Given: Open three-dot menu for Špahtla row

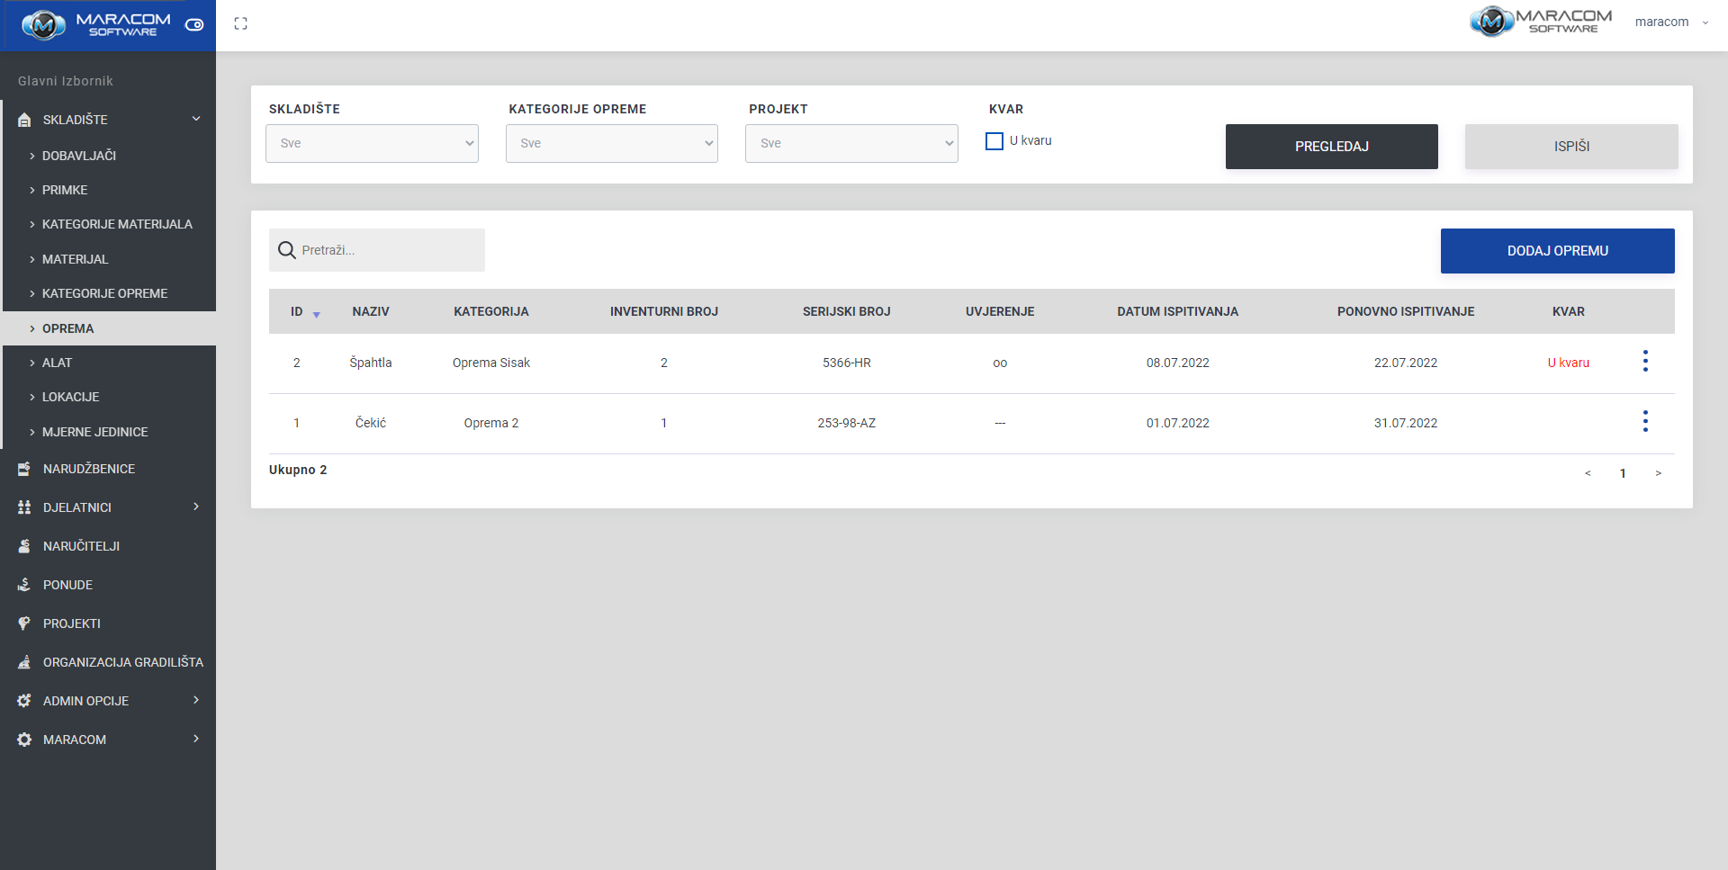Looking at the screenshot, I should 1645,362.
